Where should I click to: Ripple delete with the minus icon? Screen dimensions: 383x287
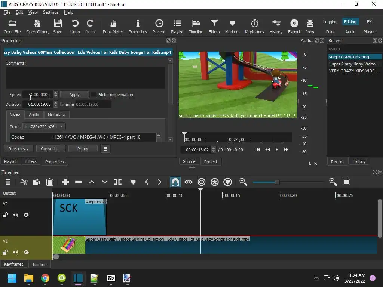79,182
